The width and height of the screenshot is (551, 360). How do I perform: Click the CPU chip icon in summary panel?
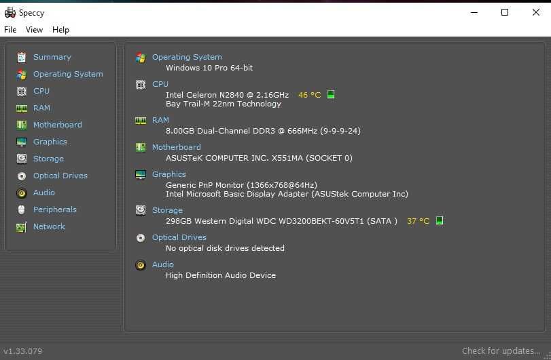pyautogui.click(x=141, y=85)
